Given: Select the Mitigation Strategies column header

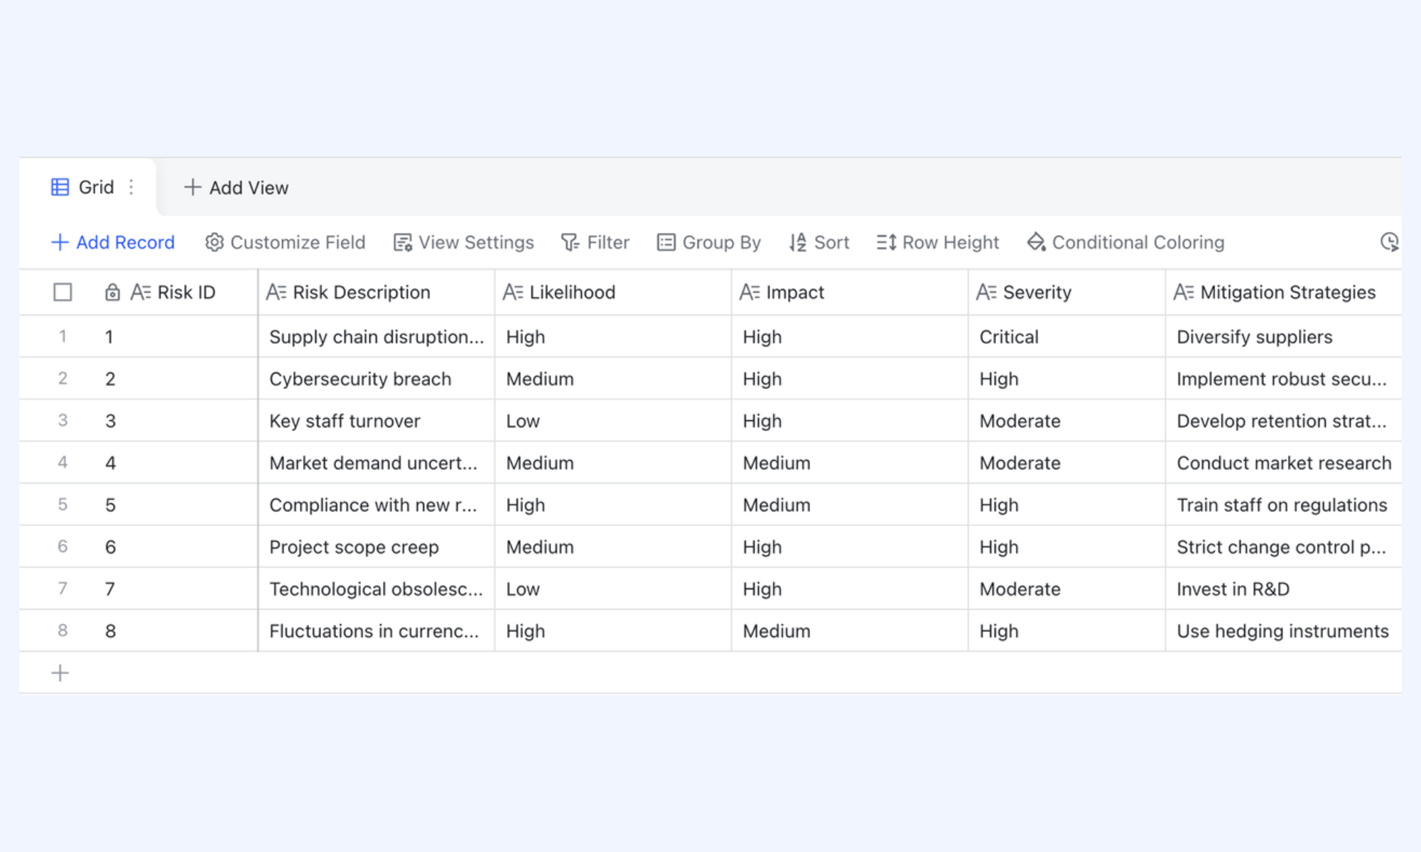Looking at the screenshot, I should pyautogui.click(x=1283, y=293).
